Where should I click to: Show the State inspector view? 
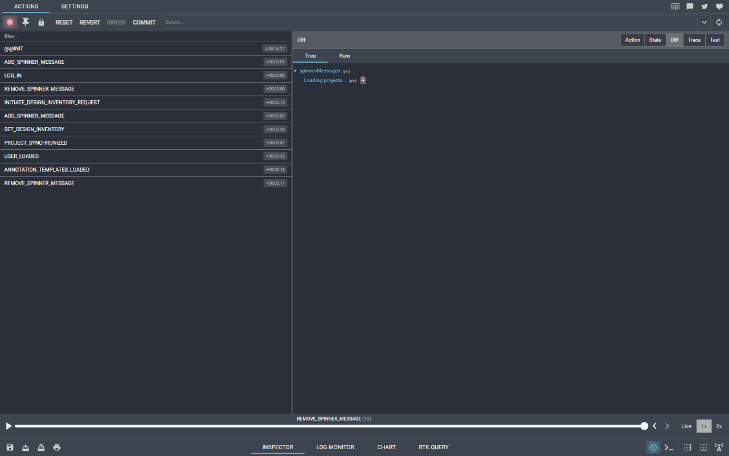[655, 40]
